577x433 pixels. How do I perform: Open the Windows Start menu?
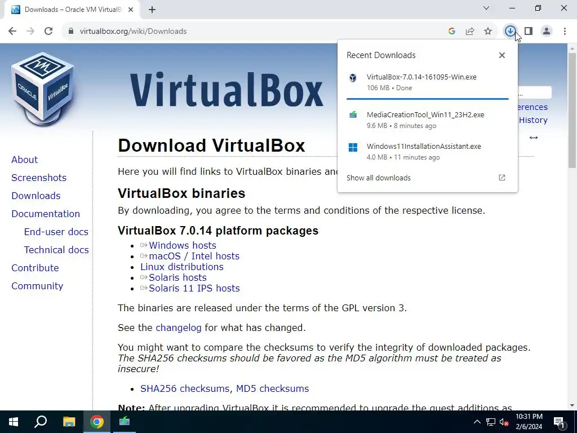[x=14, y=422]
